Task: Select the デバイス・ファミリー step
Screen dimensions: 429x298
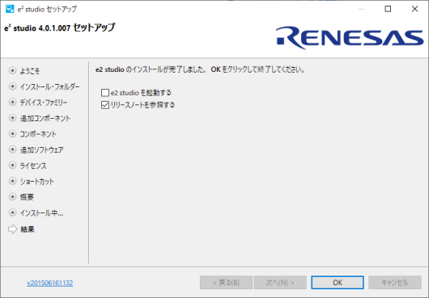Action: (43, 103)
